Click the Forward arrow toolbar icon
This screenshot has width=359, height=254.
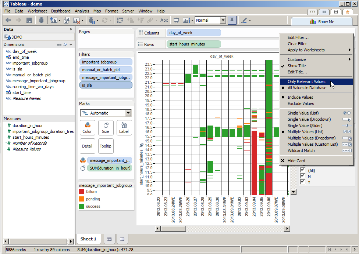coord(18,20)
